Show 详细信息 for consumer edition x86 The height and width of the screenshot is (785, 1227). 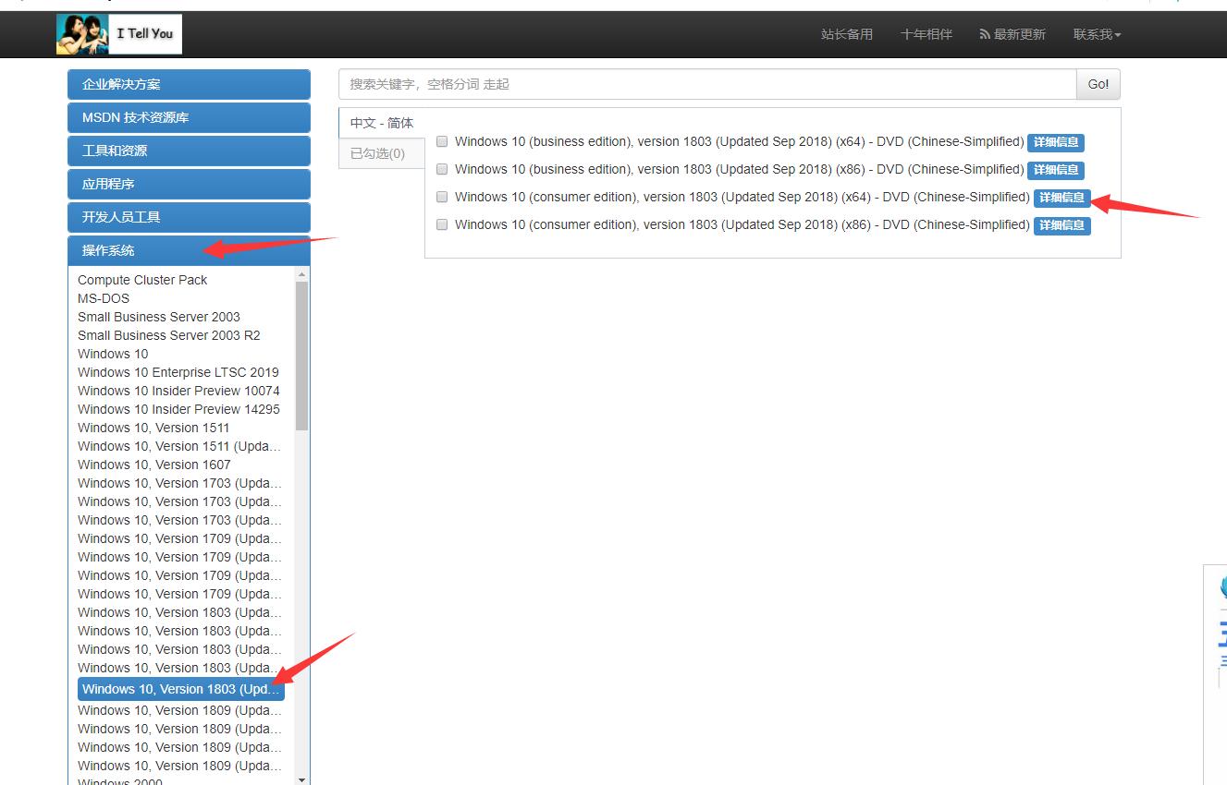tap(1061, 225)
